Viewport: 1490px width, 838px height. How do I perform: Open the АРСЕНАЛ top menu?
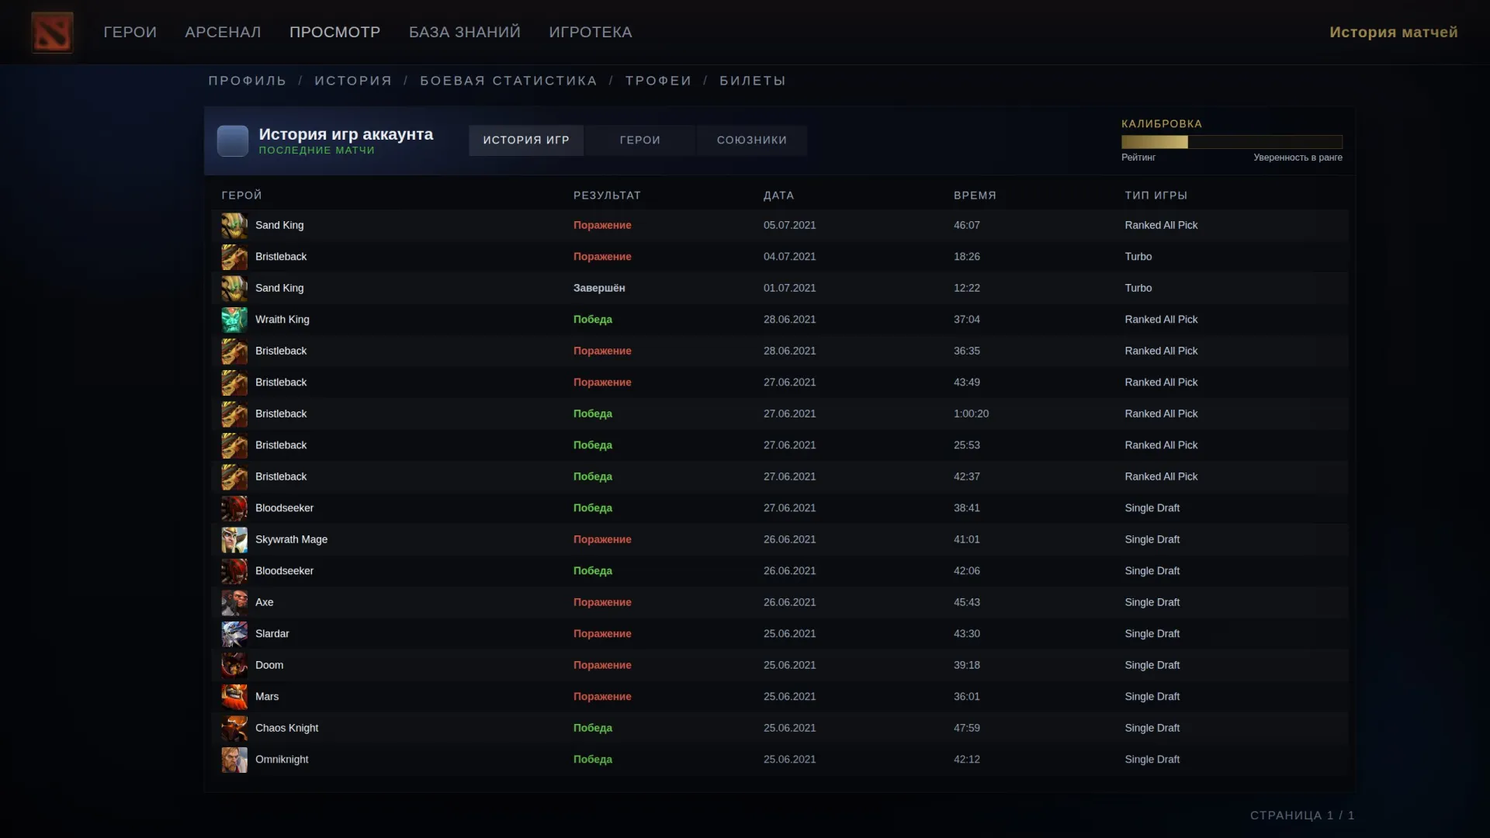click(x=223, y=32)
